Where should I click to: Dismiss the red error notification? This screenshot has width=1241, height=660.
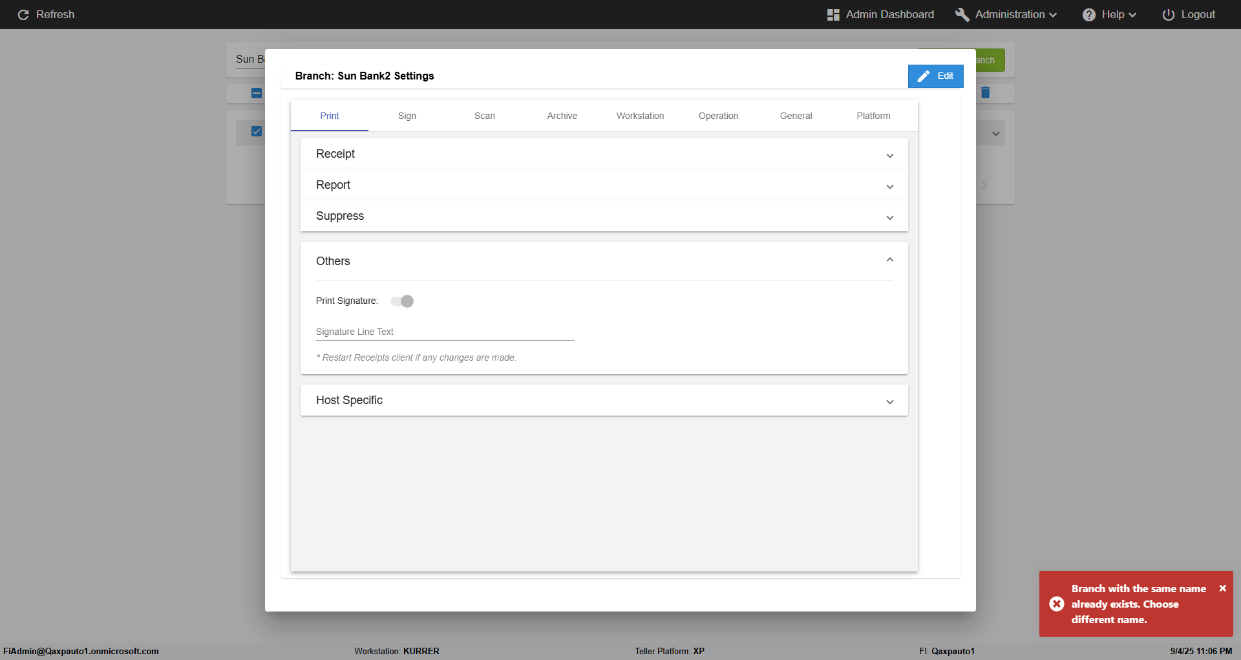tap(1222, 588)
